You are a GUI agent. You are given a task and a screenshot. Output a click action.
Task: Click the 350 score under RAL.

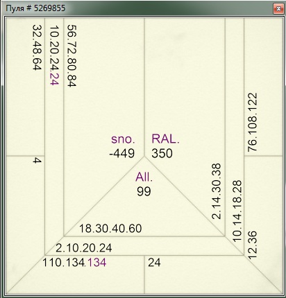coord(162,153)
